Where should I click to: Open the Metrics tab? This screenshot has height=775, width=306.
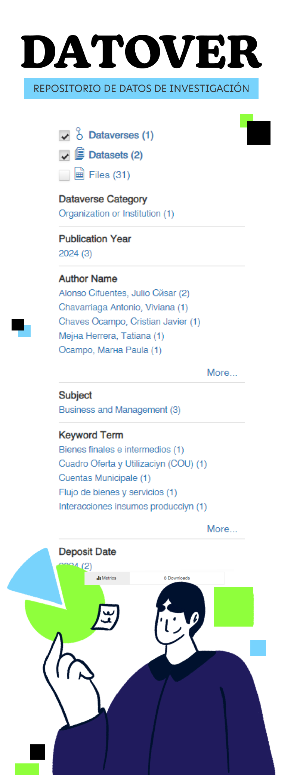click(x=107, y=578)
